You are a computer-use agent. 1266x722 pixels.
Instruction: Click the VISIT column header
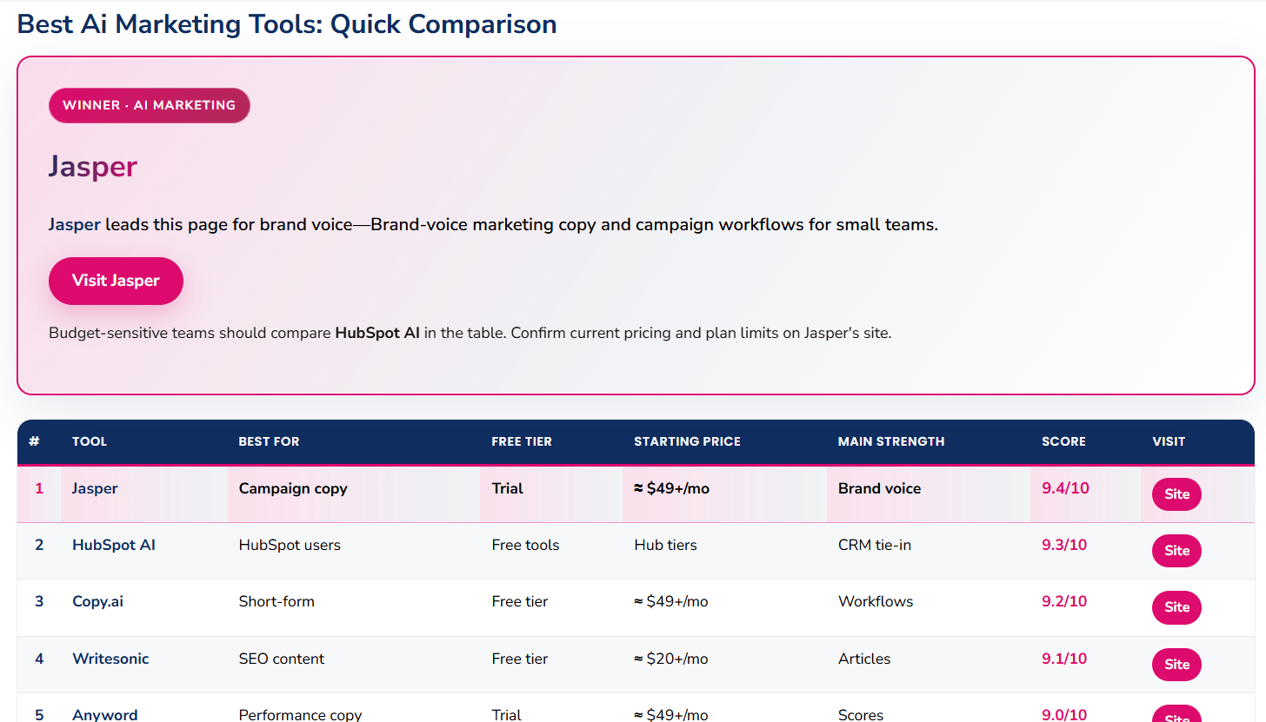(1169, 441)
